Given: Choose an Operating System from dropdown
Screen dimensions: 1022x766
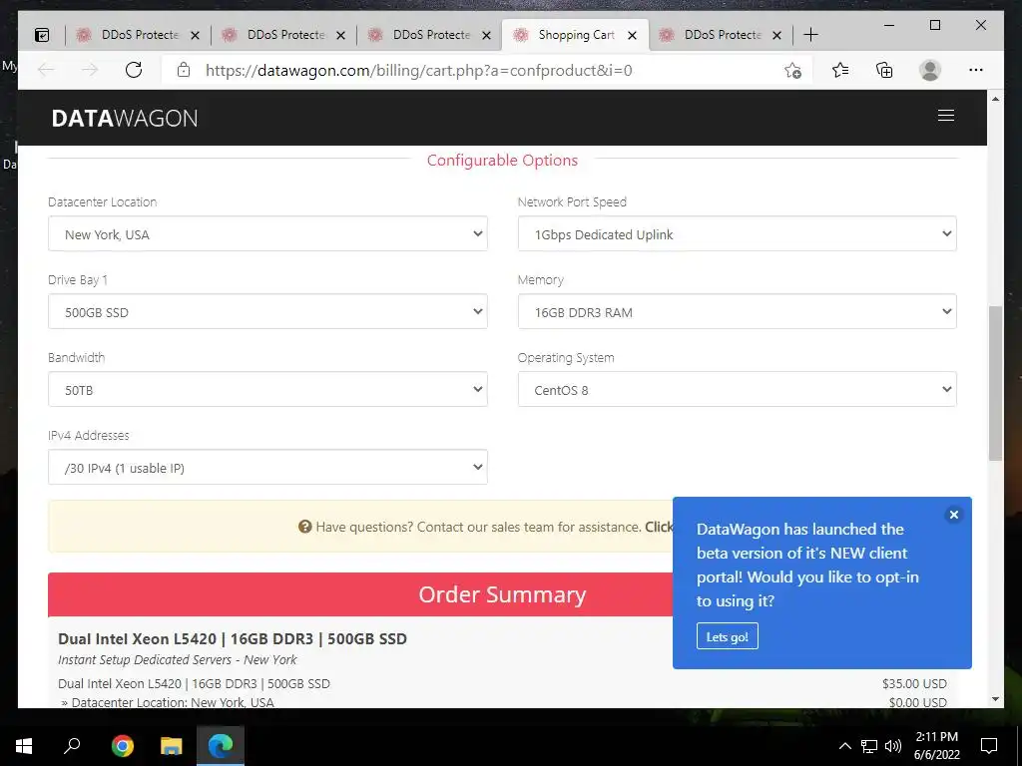Looking at the screenshot, I should click(738, 390).
